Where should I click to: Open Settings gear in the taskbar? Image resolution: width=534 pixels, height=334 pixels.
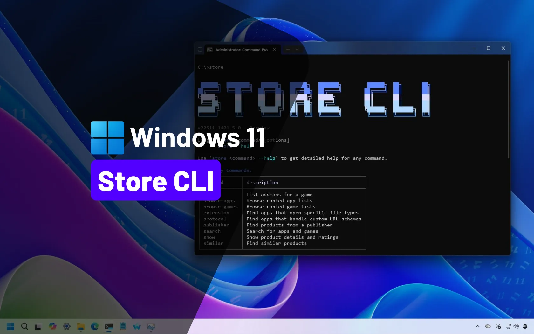(x=66, y=326)
